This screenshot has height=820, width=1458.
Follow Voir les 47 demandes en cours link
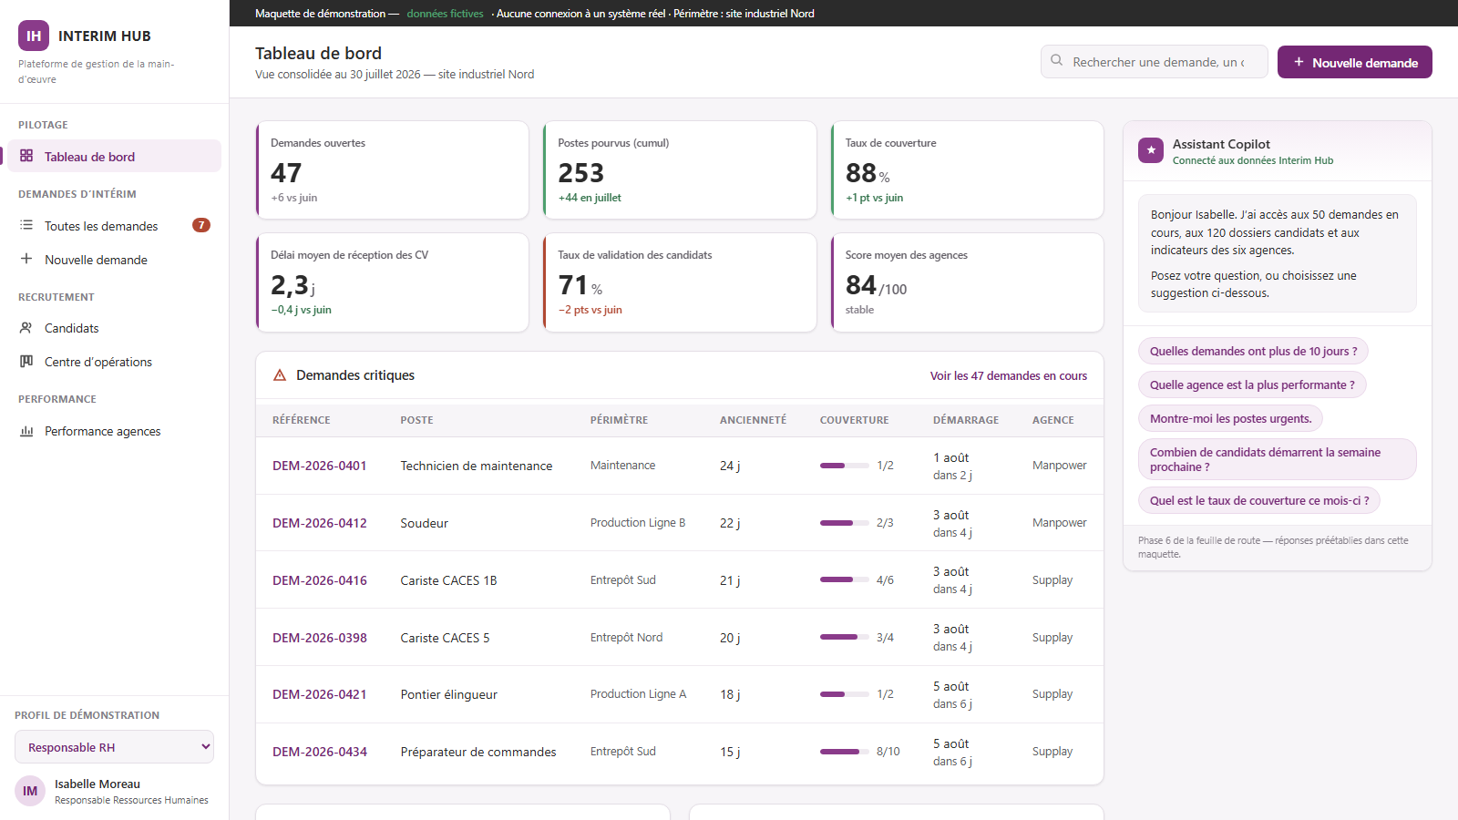(x=1008, y=375)
